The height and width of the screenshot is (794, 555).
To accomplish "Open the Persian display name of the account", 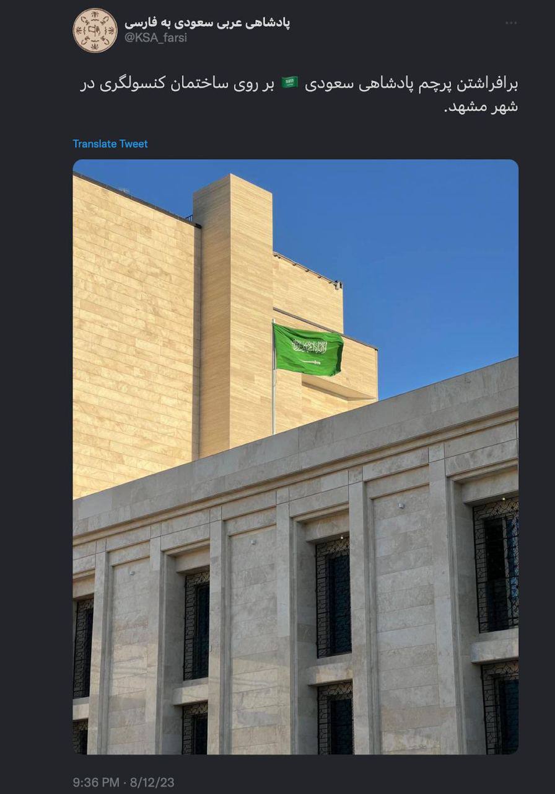I will click(x=207, y=22).
